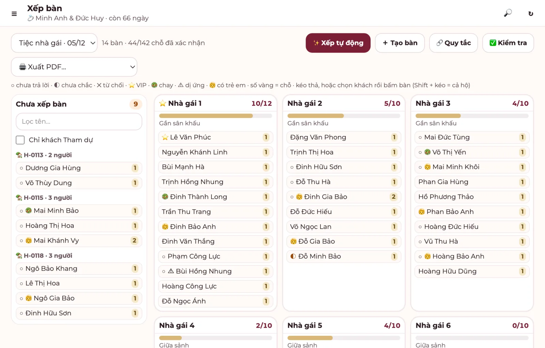
Task: Click the child icon beside Đỗ Gia Bảo
Action: click(293, 242)
